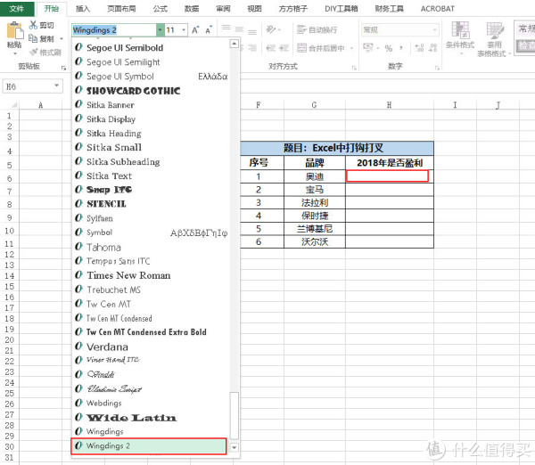The image size is (535, 465).
Task: Click row 10 header
Action: point(10,231)
